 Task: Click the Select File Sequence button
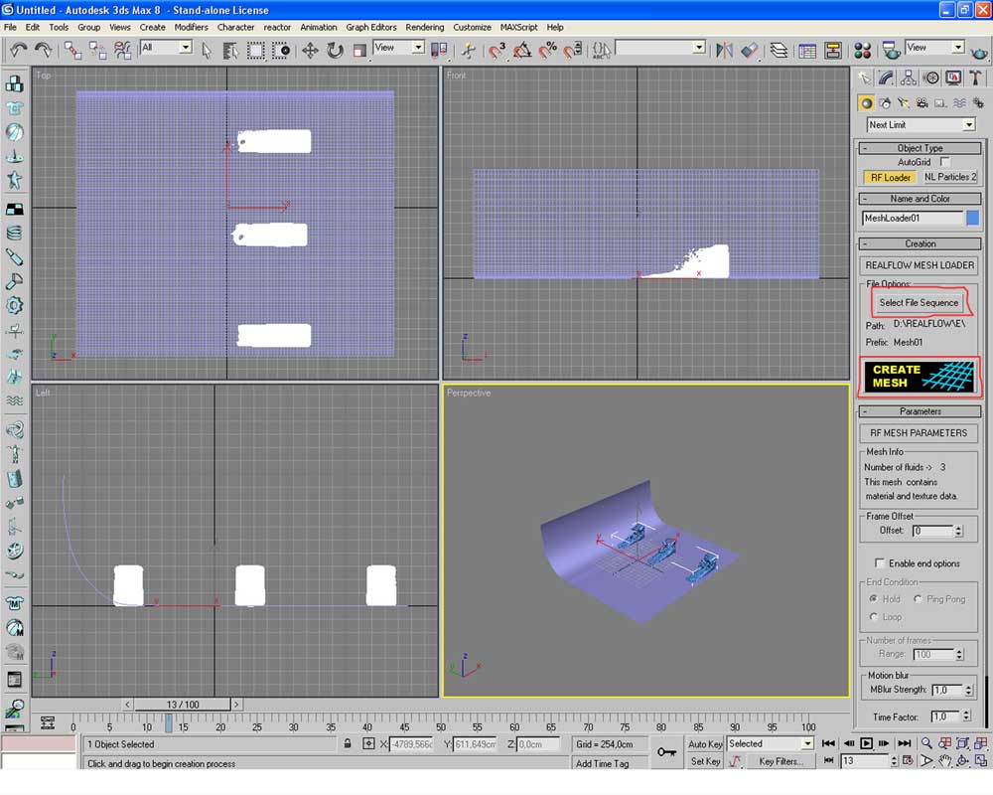pos(919,302)
